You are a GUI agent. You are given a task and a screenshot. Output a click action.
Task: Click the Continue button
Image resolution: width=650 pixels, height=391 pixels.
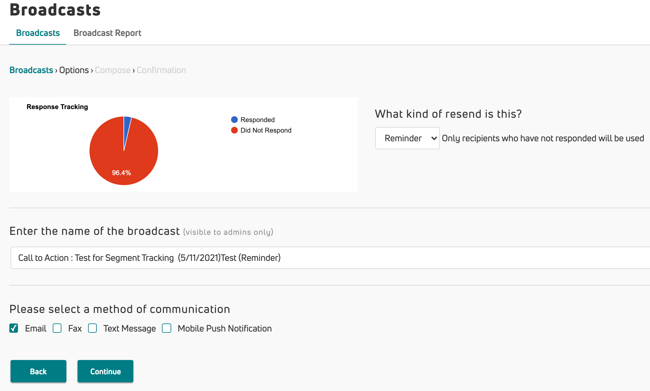tap(105, 371)
